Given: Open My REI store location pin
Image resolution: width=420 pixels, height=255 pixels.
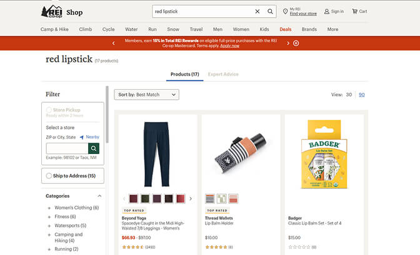Looking at the screenshot, I should [x=286, y=11].
